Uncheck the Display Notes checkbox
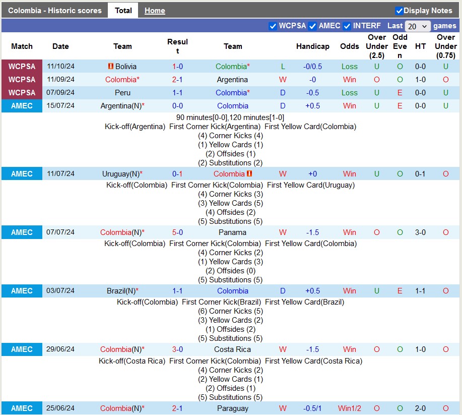This screenshot has height=415, width=462. tap(399, 11)
